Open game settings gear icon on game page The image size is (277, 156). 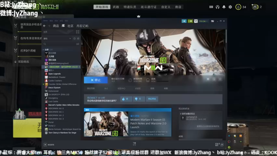tap(208, 79)
